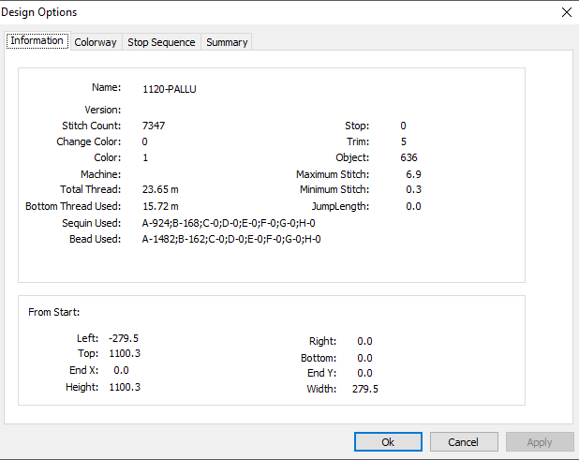Click the Total Thread value 23.65 m

160,190
